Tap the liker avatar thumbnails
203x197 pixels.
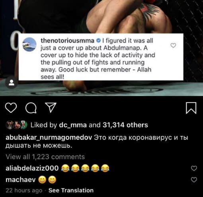click(17, 125)
